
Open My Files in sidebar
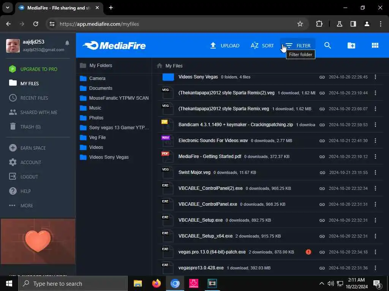24,83
